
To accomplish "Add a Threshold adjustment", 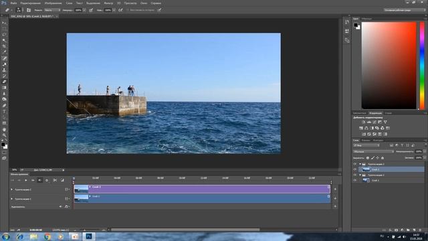I will [374, 134].
